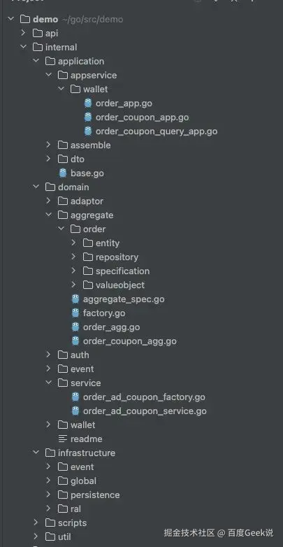
Task: Click the Go file icon for base.go
Action: pos(63,173)
